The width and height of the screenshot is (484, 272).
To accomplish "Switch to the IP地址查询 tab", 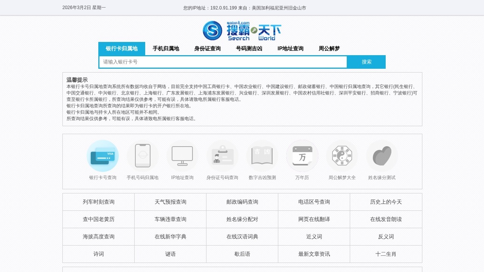I will point(291,48).
